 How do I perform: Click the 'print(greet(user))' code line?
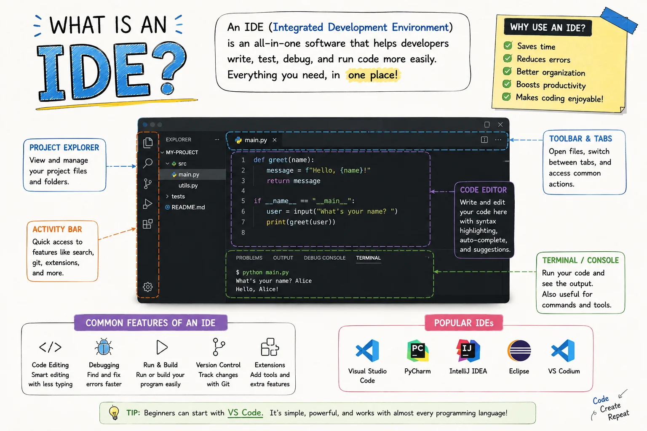coord(301,222)
